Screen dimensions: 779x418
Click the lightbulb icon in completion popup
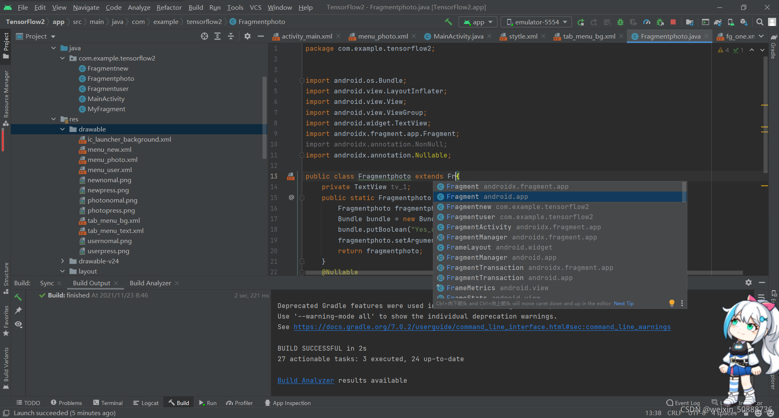(x=672, y=303)
